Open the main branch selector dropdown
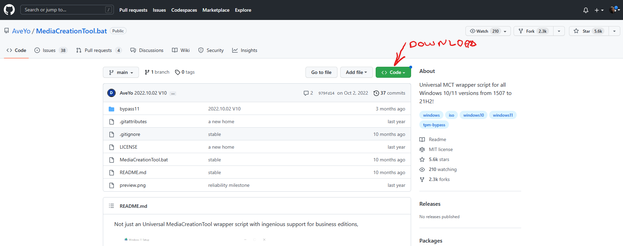The image size is (623, 246). click(121, 72)
